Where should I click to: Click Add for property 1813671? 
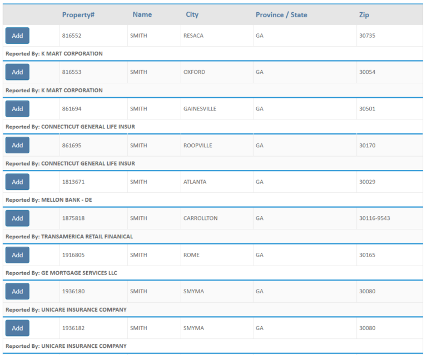click(17, 182)
